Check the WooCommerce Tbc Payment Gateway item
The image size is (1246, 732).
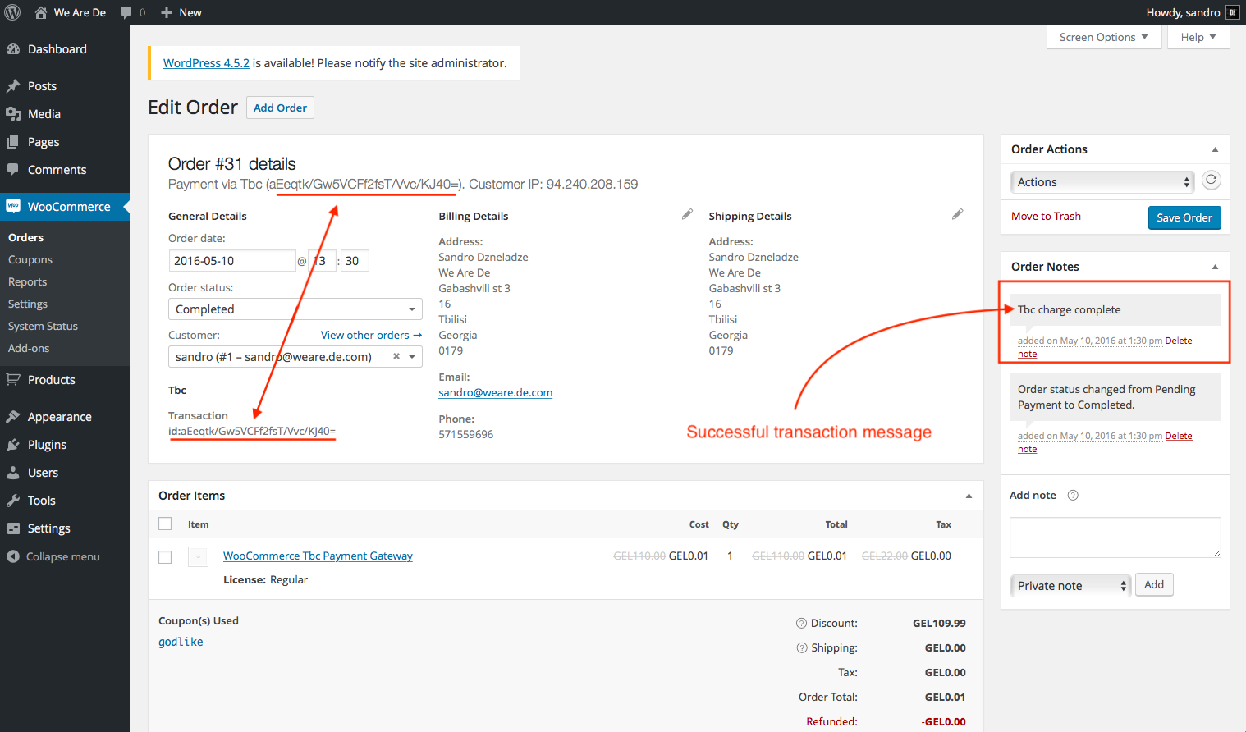coord(165,557)
